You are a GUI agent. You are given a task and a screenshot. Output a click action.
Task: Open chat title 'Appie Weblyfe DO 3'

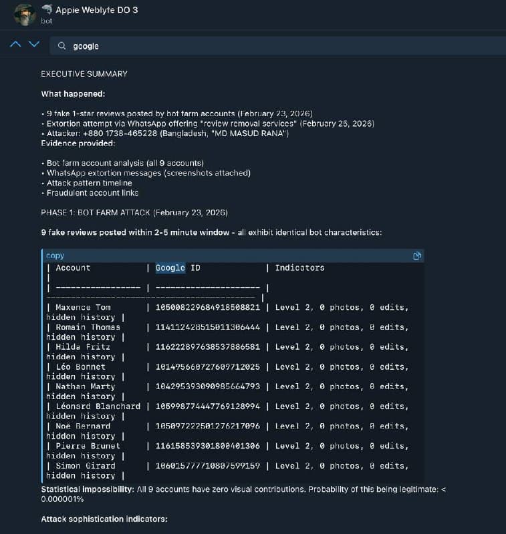[97, 10]
